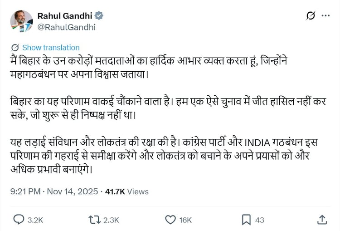Open the share icon menu
The width and height of the screenshot is (340, 231).
[x=322, y=220]
